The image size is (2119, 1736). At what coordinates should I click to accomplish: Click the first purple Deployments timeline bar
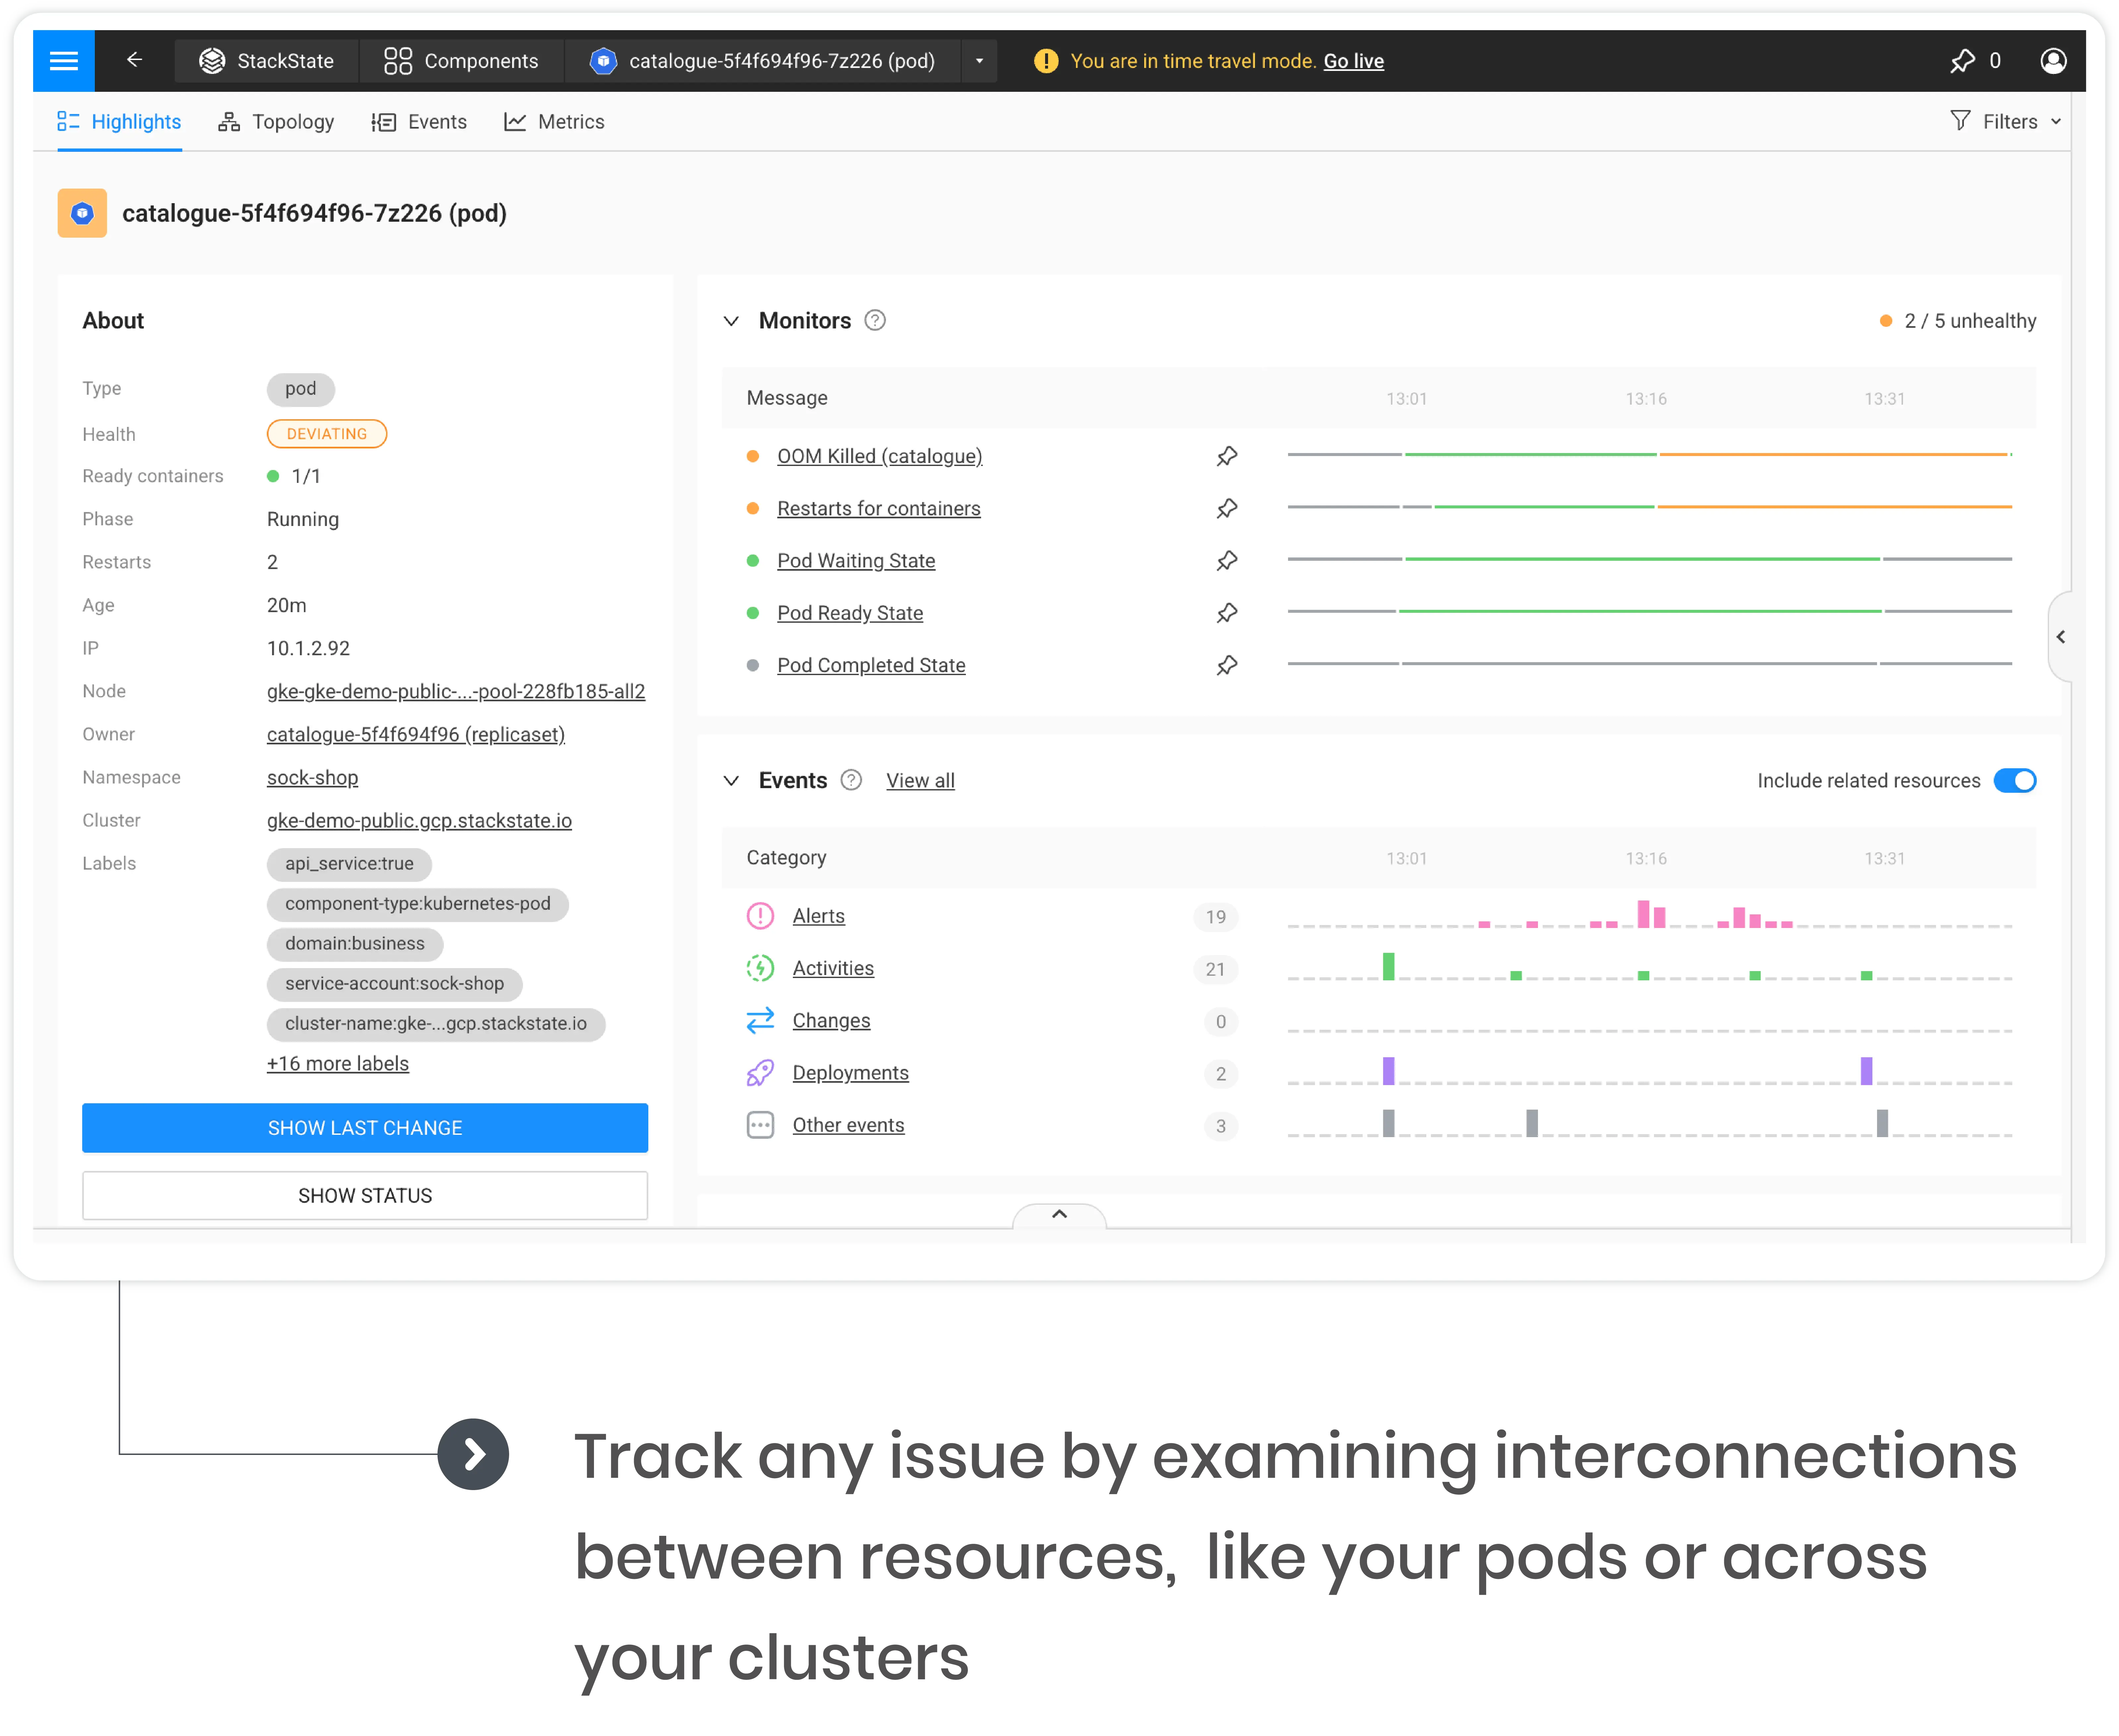point(1388,1071)
